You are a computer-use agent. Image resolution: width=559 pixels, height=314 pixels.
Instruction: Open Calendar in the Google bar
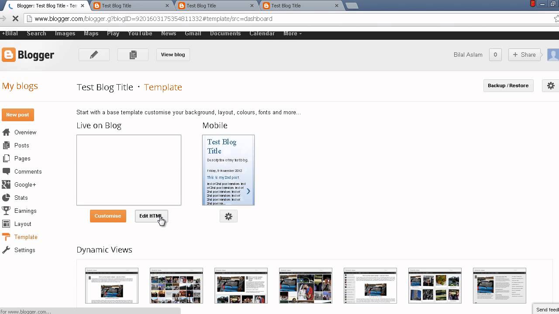tap(262, 34)
